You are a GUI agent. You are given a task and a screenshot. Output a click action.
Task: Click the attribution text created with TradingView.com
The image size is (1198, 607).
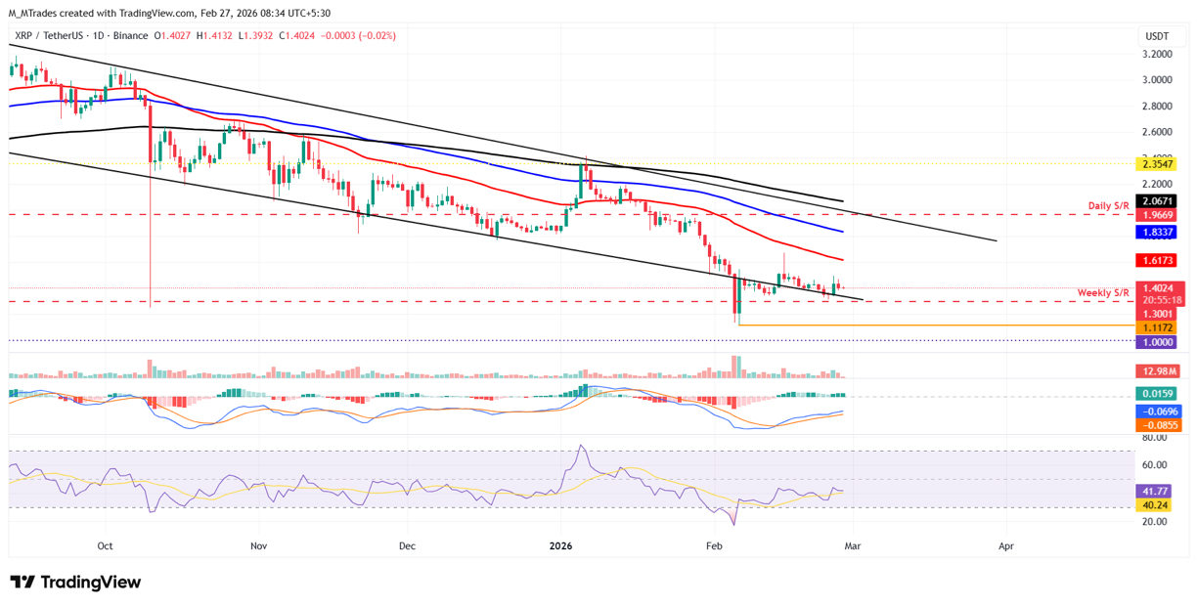[x=128, y=11]
